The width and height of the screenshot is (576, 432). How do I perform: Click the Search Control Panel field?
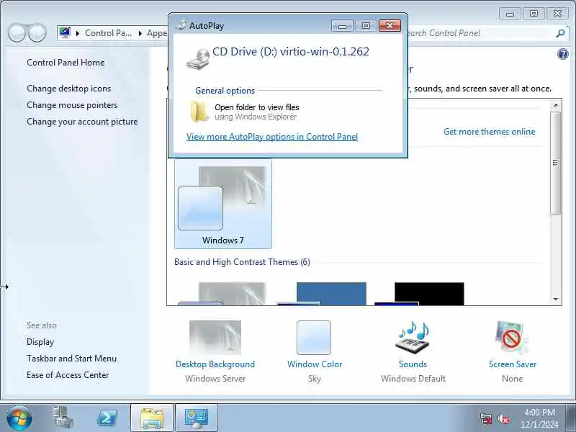480,33
